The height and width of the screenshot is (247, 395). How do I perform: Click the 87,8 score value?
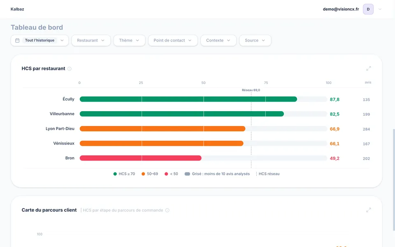(335, 100)
